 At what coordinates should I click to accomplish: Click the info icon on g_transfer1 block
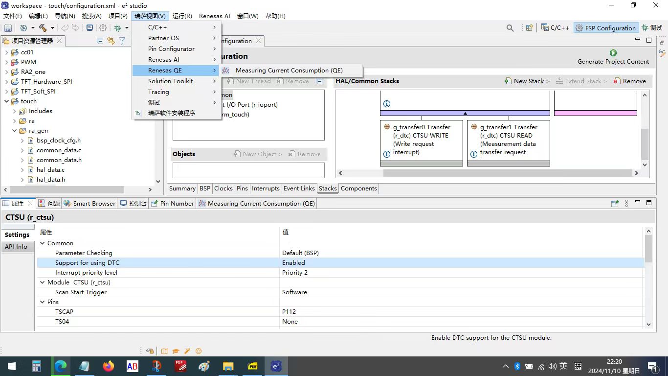473,154
